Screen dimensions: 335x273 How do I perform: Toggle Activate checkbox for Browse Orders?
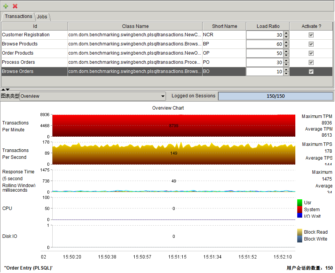[311, 71]
